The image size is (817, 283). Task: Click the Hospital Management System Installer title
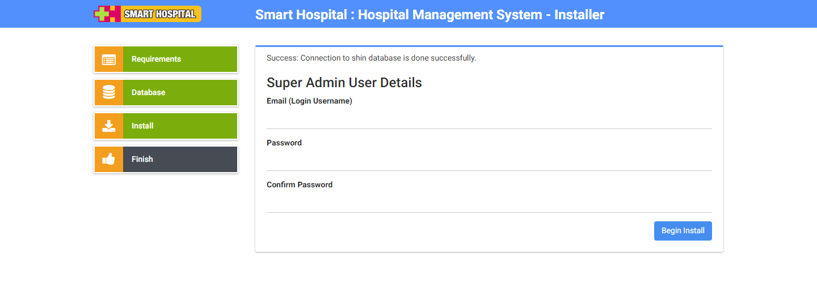pos(429,15)
